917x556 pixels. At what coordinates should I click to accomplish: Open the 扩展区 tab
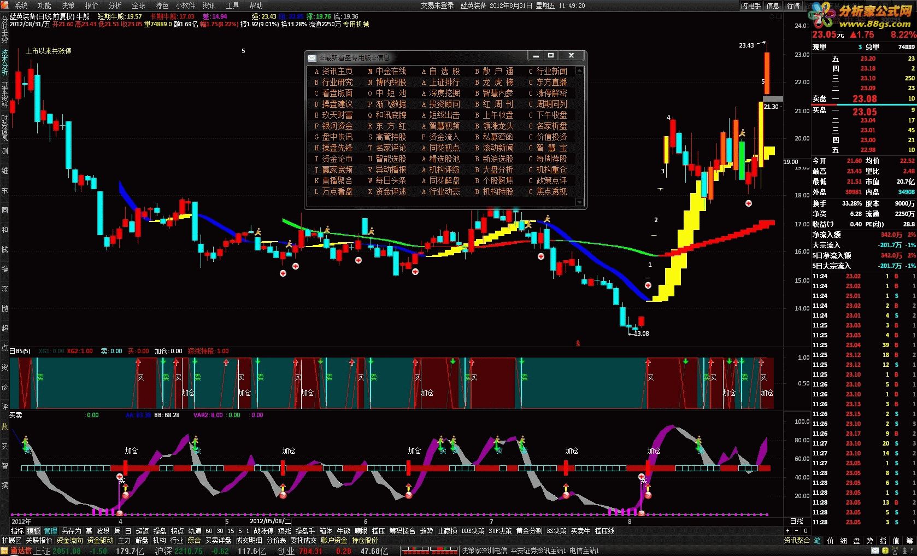coord(11,540)
